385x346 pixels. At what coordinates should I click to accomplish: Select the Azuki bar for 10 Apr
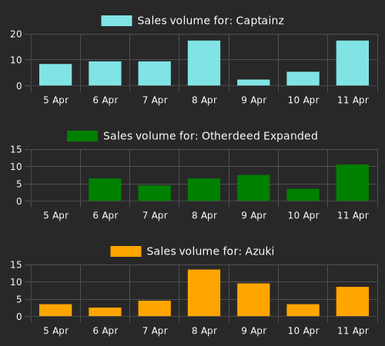[303, 310]
